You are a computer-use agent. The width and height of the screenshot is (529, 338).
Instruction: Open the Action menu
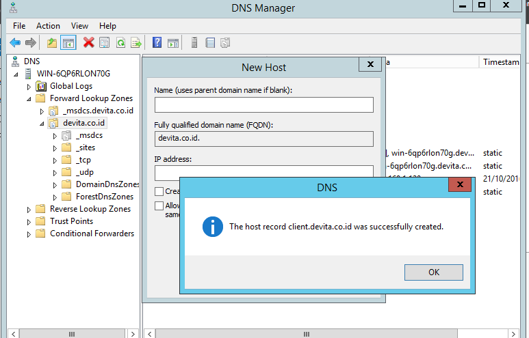pos(48,26)
